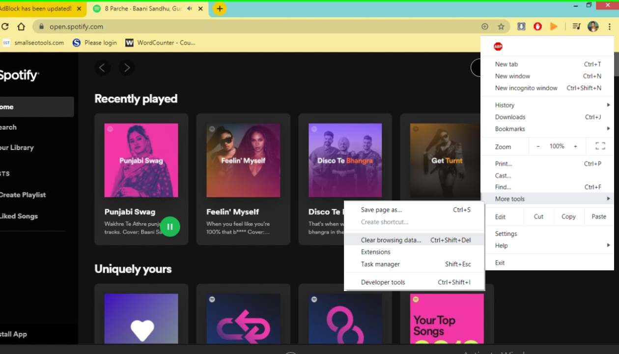Click the Punjabi Swag card title
This screenshot has width=619, height=354.
pyautogui.click(x=130, y=212)
